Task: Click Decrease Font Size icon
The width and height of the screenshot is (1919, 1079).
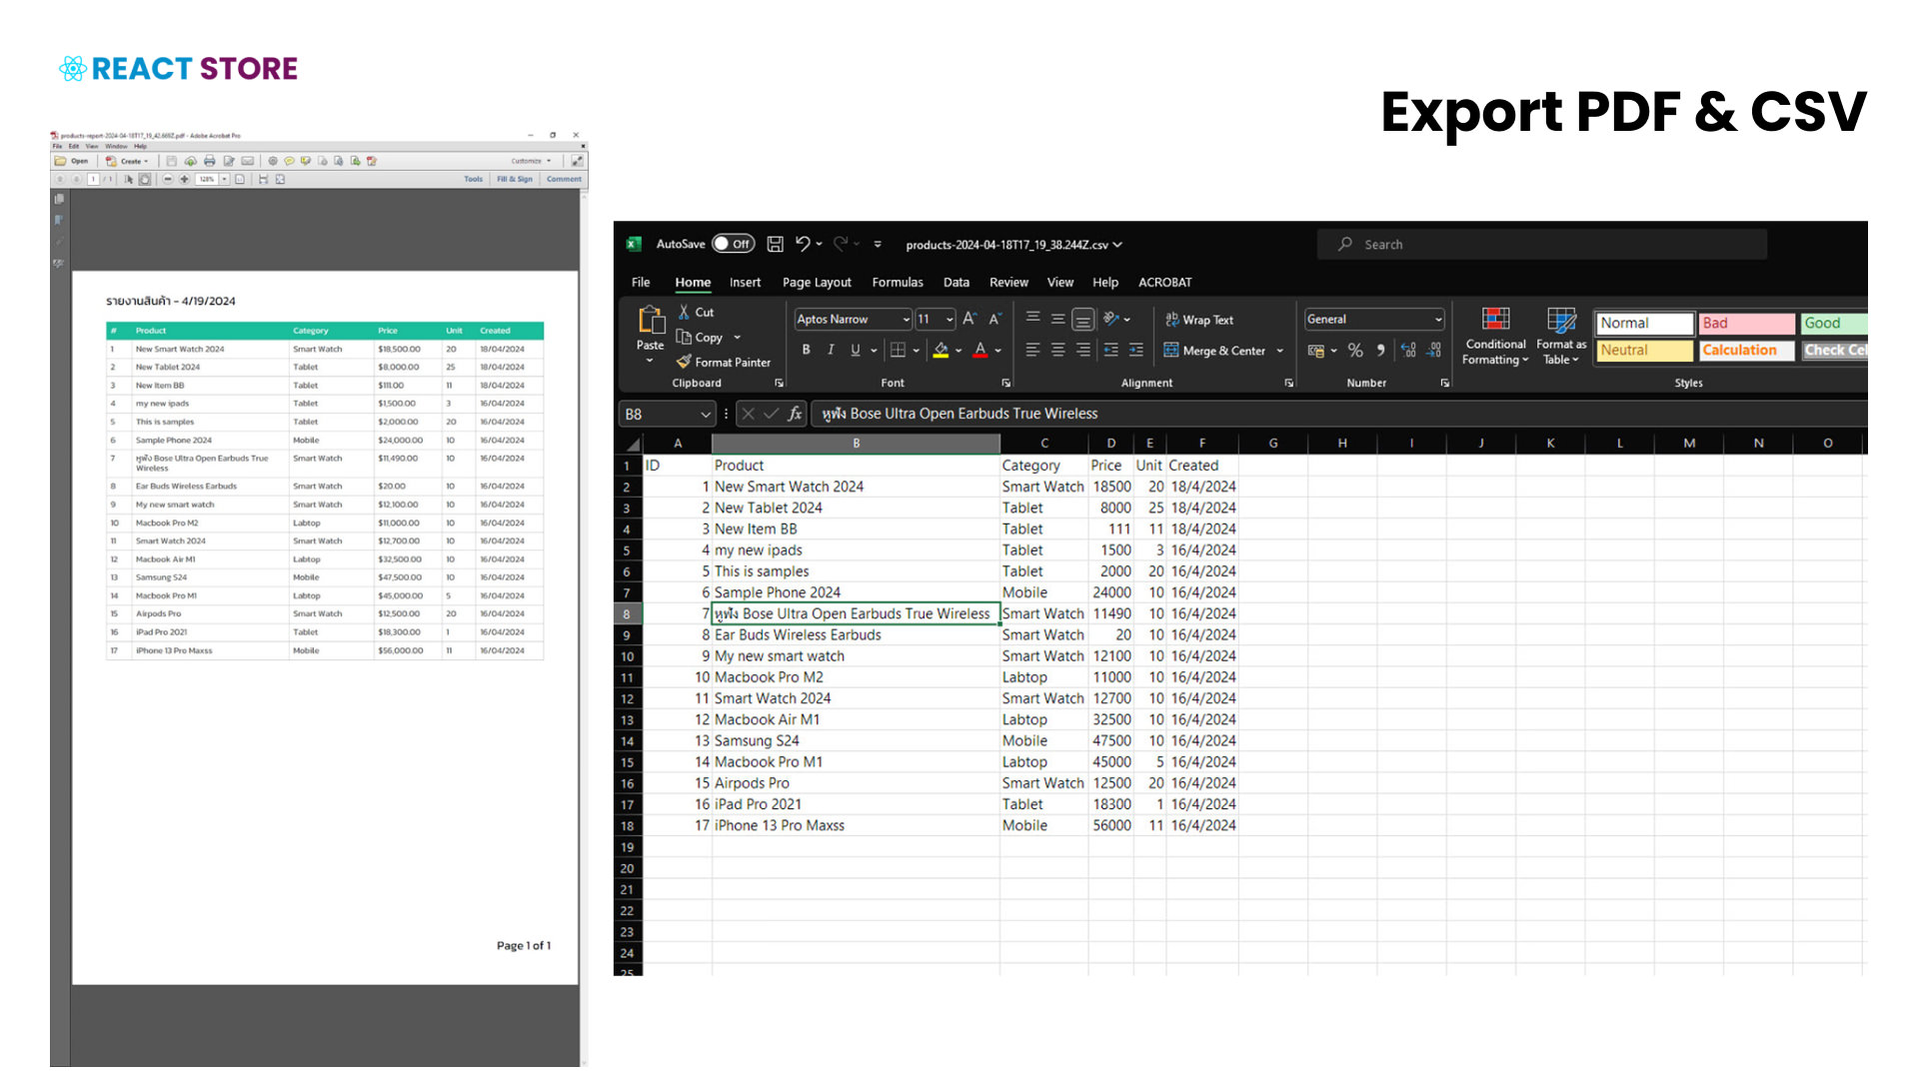Action: pos(994,319)
